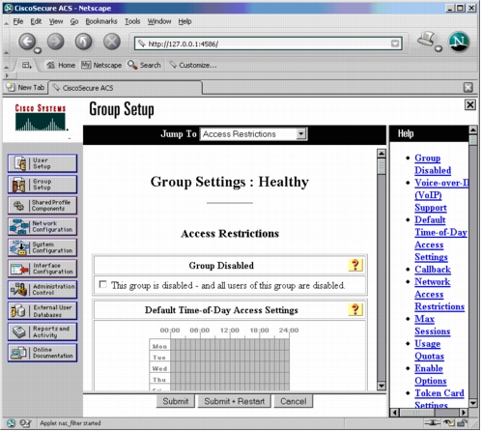The height and width of the screenshot is (432, 482).
Task: Click the security lock status icon
Action: (x=462, y=422)
